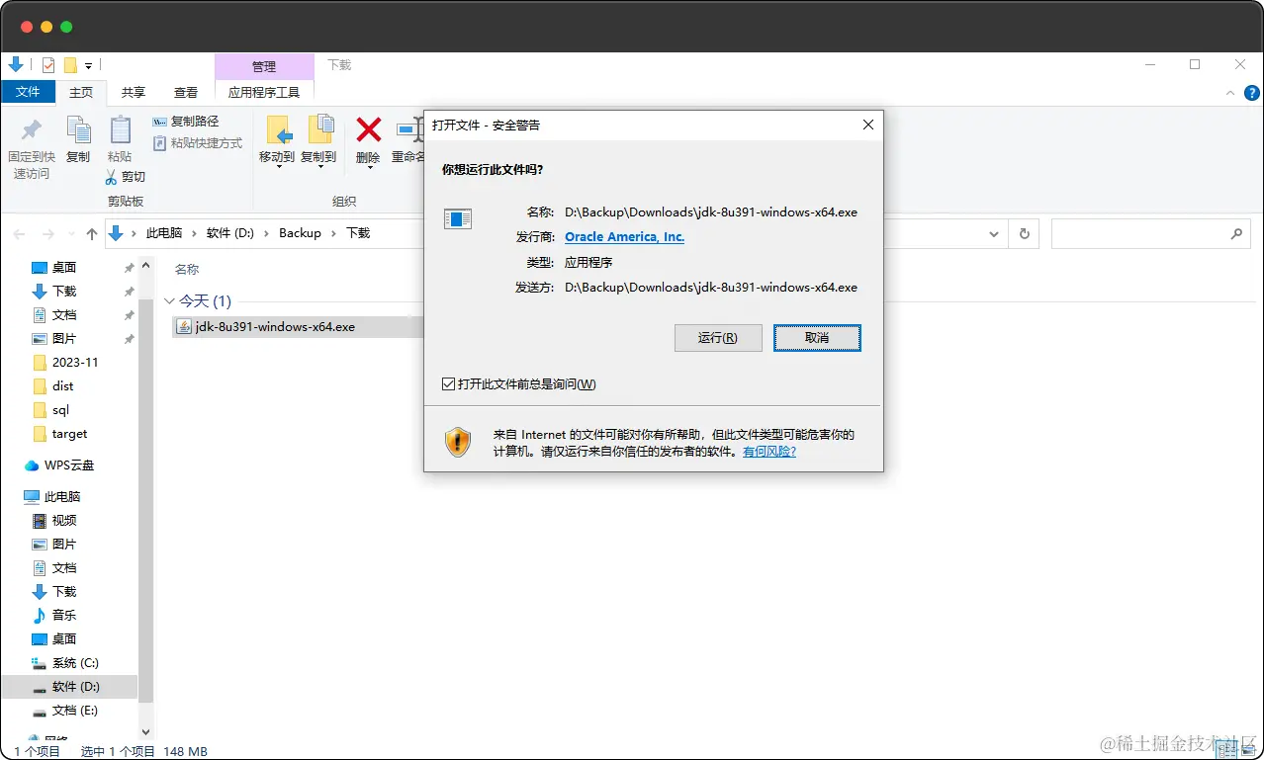Open Customize Quick Access Toolbar dropdown
This screenshot has height=760, width=1264.
click(x=88, y=66)
